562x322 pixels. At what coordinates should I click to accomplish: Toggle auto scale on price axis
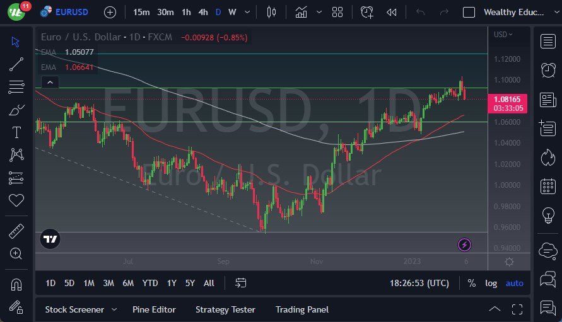[x=514, y=283]
